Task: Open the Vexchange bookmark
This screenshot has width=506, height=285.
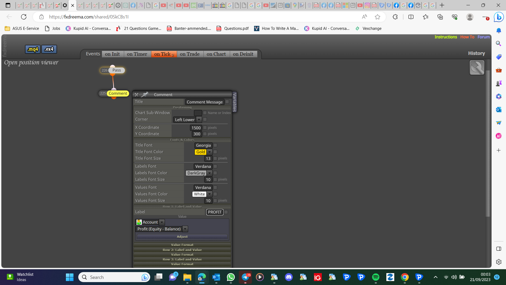Action: 368,28
